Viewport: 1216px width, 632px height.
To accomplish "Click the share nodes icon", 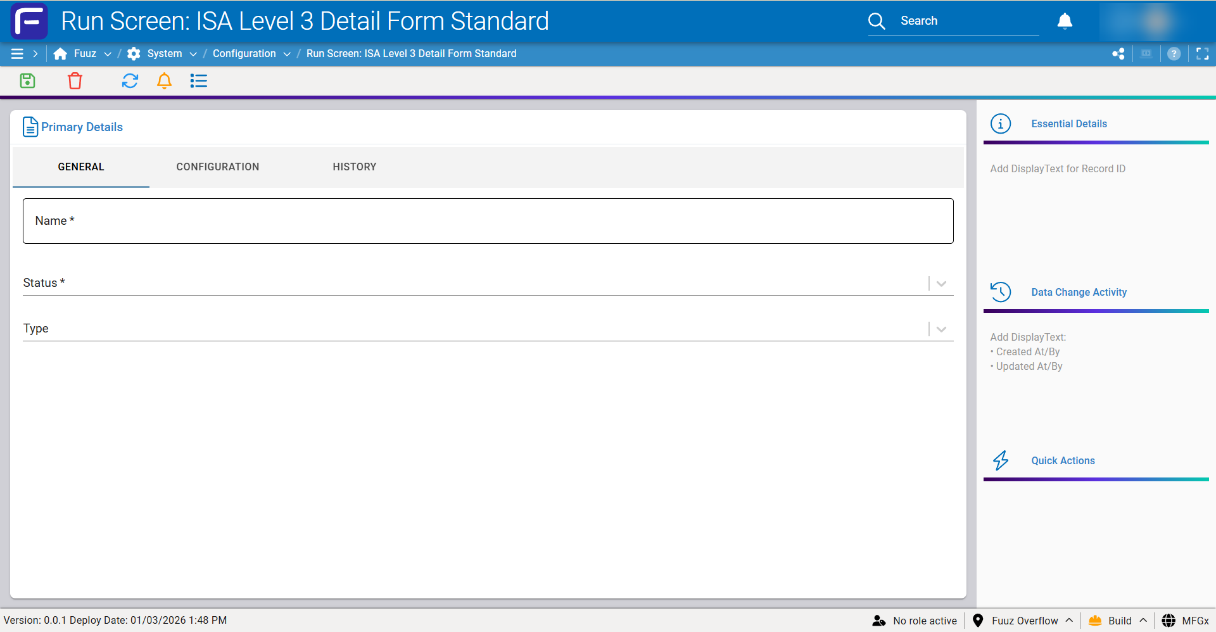I will pyautogui.click(x=1118, y=54).
